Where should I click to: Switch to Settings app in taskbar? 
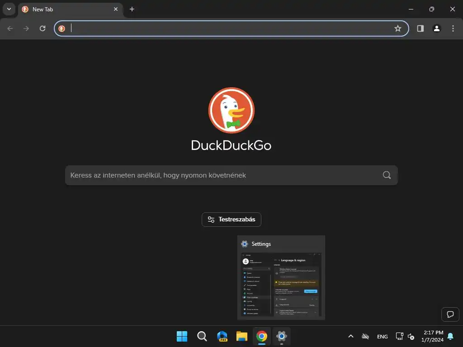282,336
